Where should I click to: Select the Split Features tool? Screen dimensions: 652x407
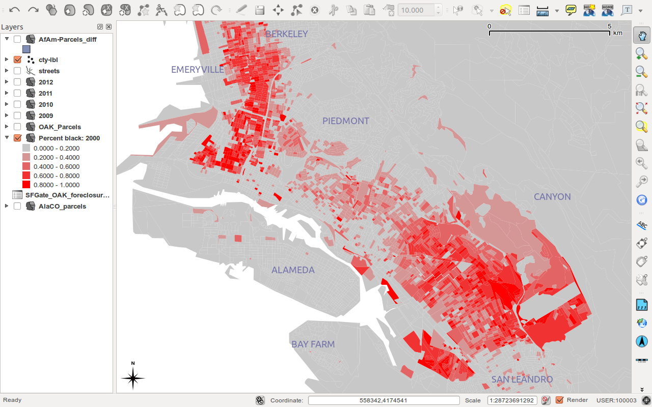click(x=161, y=10)
